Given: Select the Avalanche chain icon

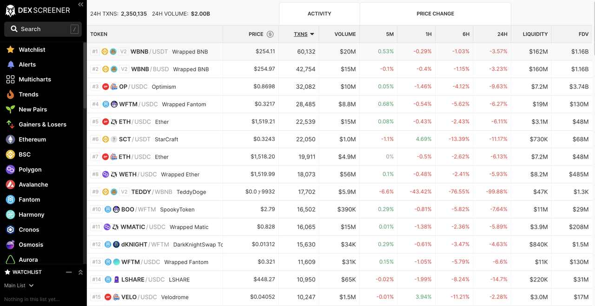Looking at the screenshot, I should coord(10,185).
